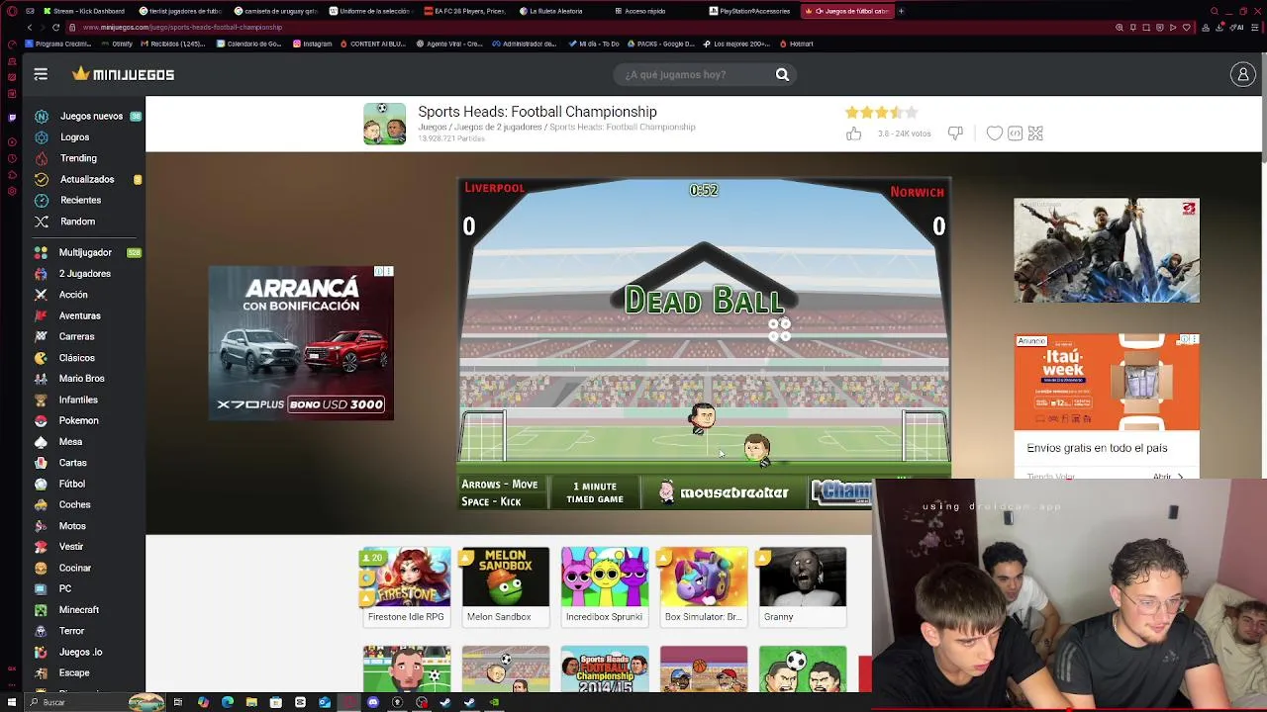This screenshot has width=1267, height=712.
Task: Click the Terror category icon
Action: (x=41, y=631)
